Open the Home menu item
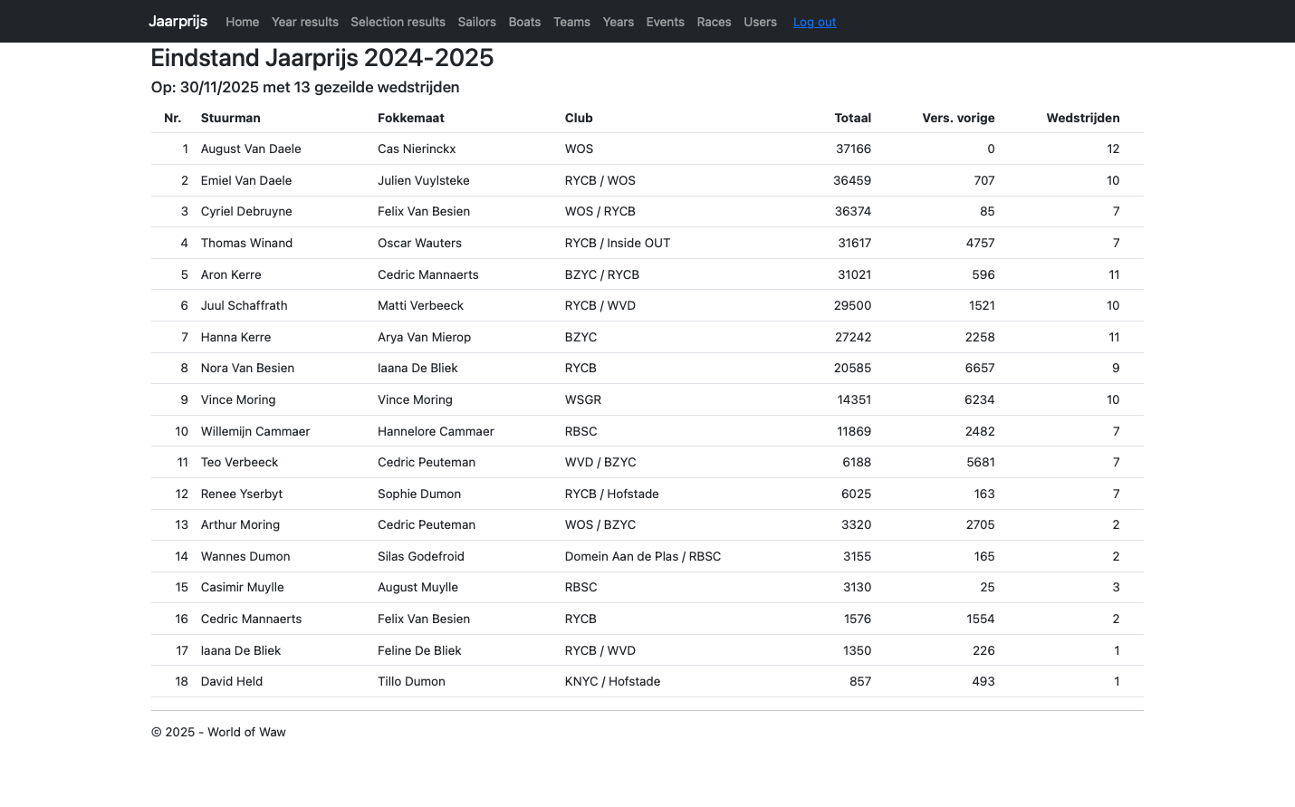The height and width of the screenshot is (807, 1295). [242, 22]
